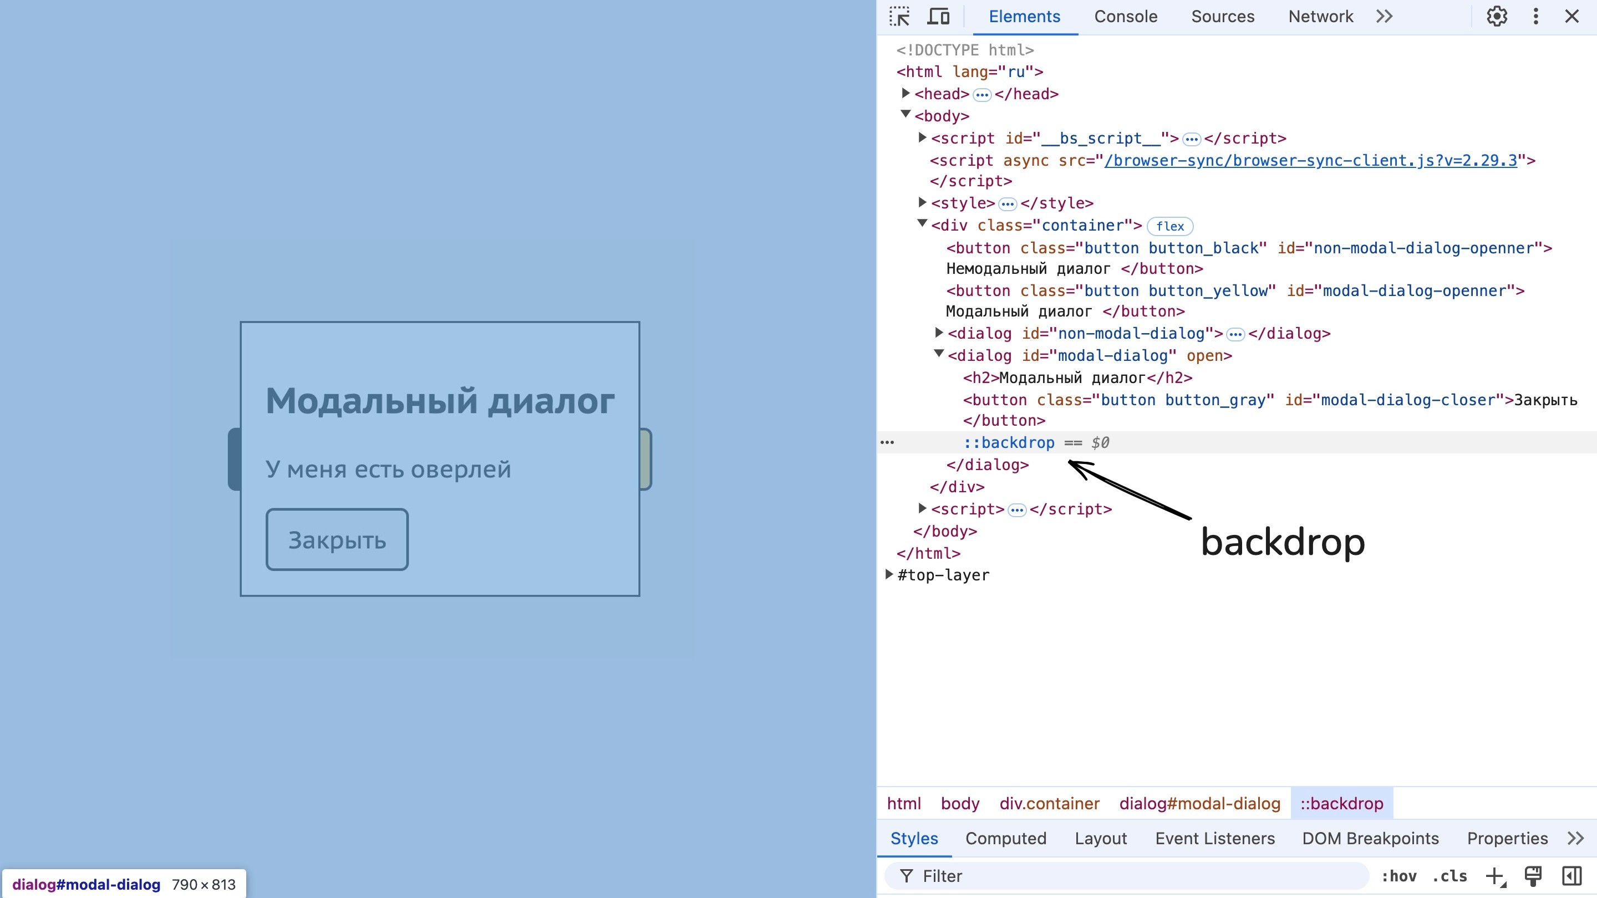Open the Computed styles tab
Screen dimensions: 1597x898
point(1005,839)
